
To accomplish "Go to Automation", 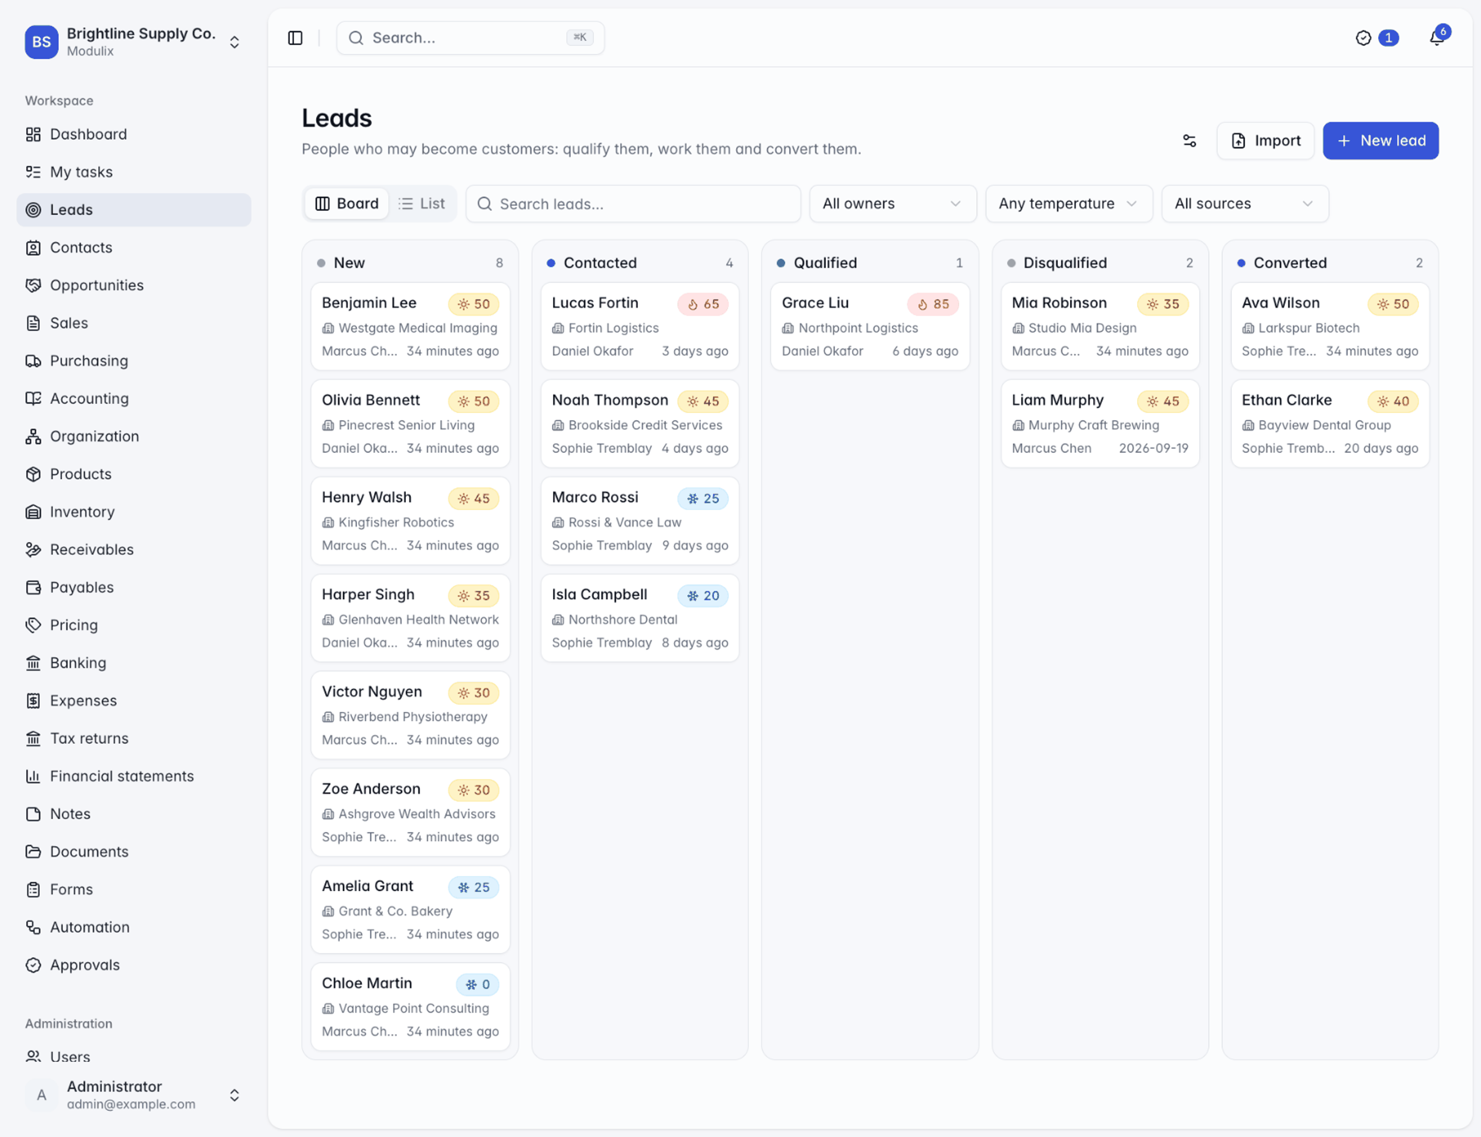I will pyautogui.click(x=134, y=927).
